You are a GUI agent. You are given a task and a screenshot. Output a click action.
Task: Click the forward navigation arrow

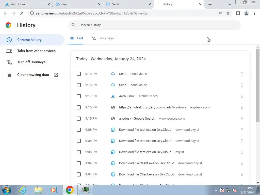14,13
